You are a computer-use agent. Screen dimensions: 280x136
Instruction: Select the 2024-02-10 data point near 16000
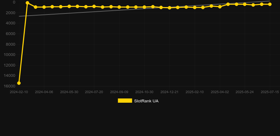pos(19,83)
